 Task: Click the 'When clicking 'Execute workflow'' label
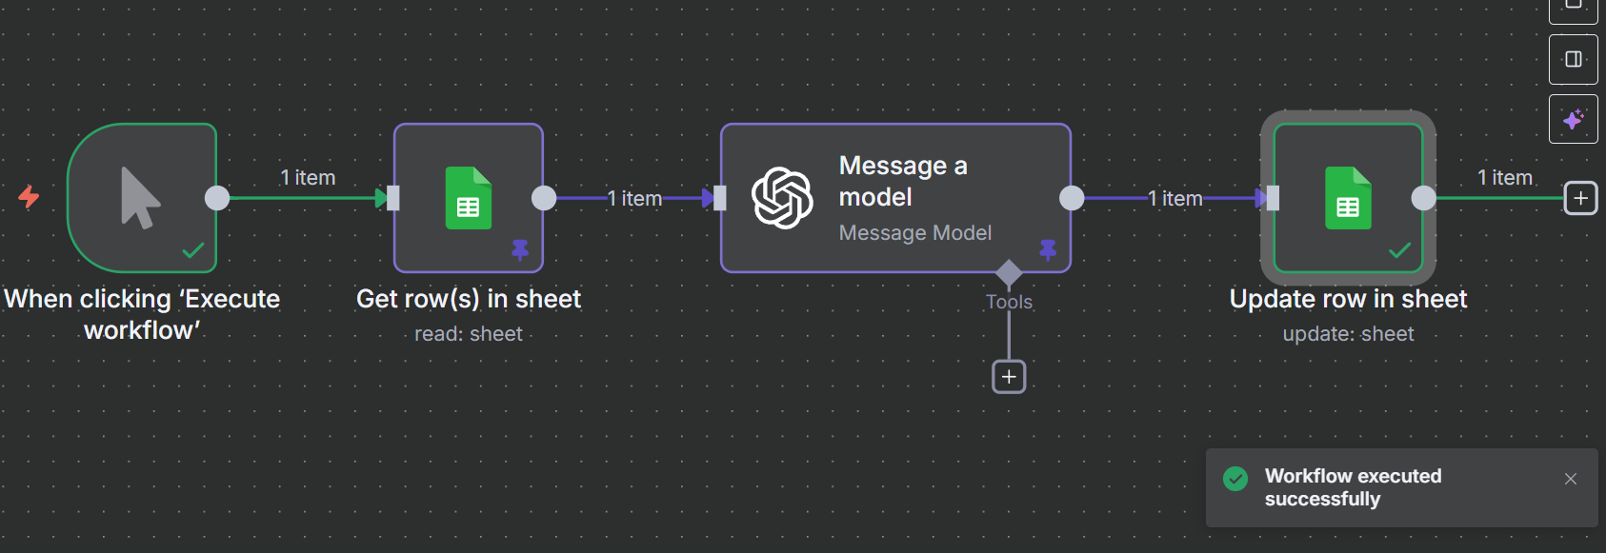(x=142, y=314)
